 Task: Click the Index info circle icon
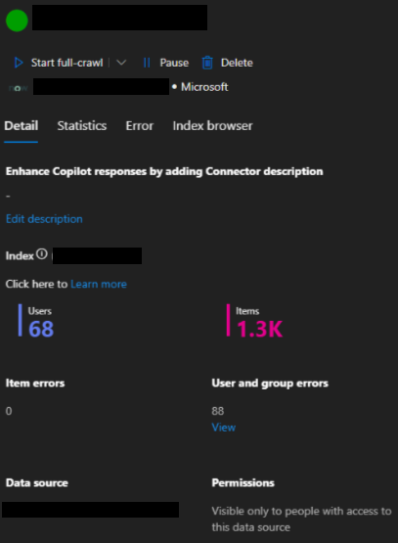(42, 254)
